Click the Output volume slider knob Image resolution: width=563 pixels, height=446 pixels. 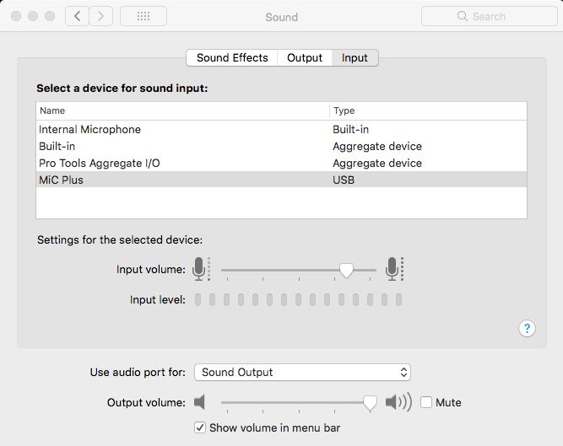pyautogui.click(x=370, y=403)
